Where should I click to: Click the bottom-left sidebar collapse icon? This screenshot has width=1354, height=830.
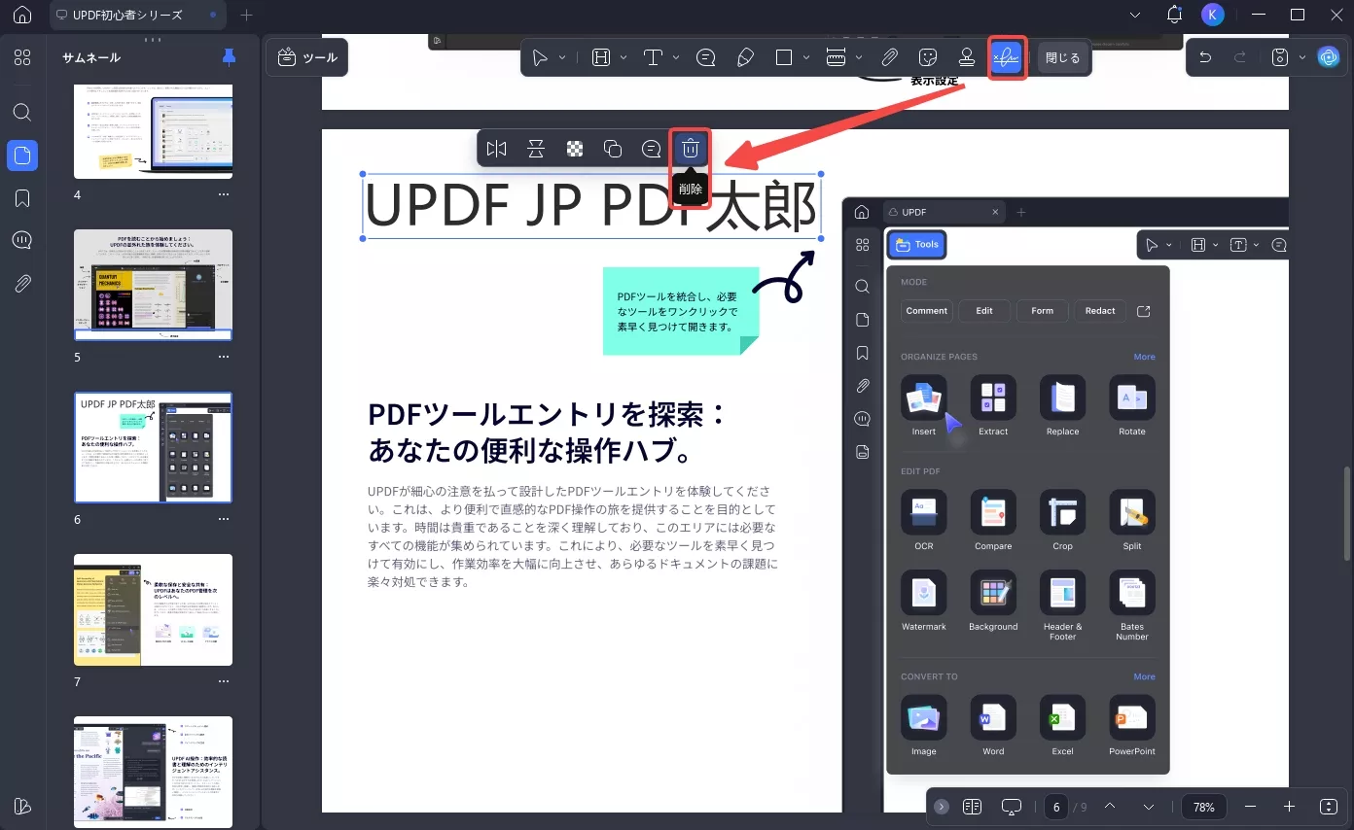[22, 806]
